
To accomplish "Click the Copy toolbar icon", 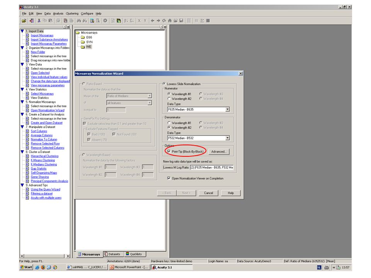I will pos(45,21).
